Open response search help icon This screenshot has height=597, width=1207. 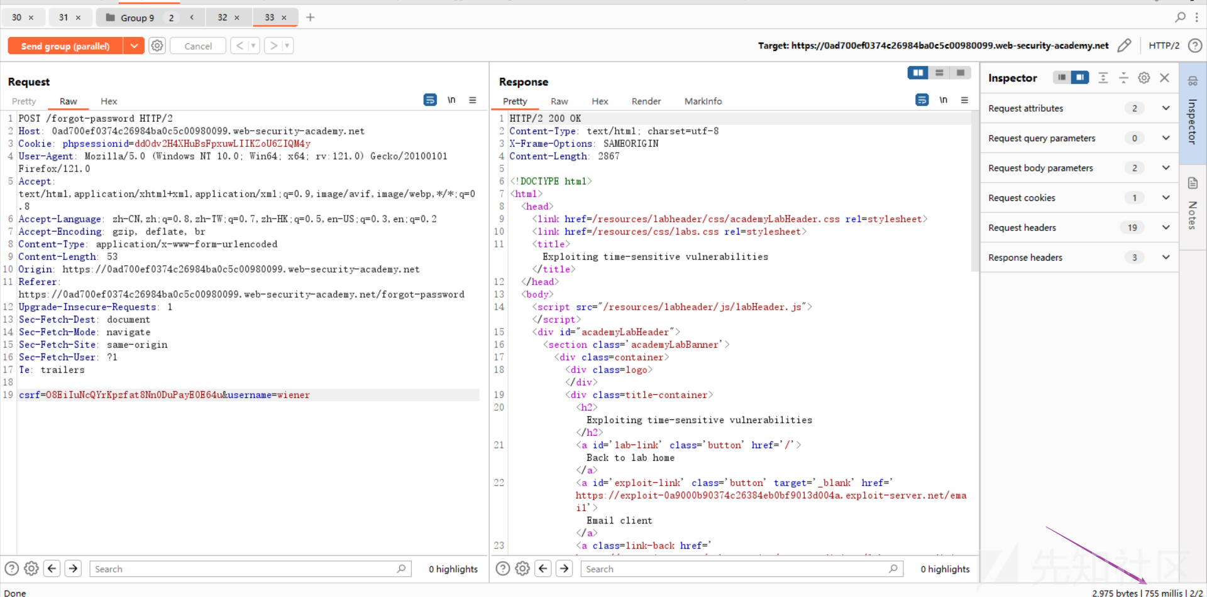point(502,569)
